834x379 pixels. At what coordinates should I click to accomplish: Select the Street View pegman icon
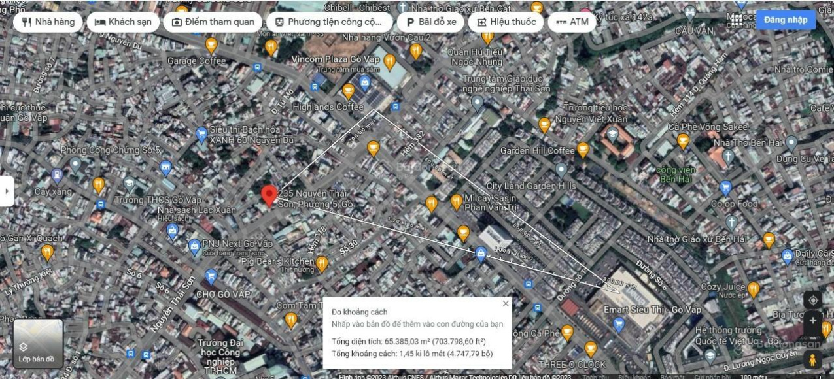(x=812, y=360)
